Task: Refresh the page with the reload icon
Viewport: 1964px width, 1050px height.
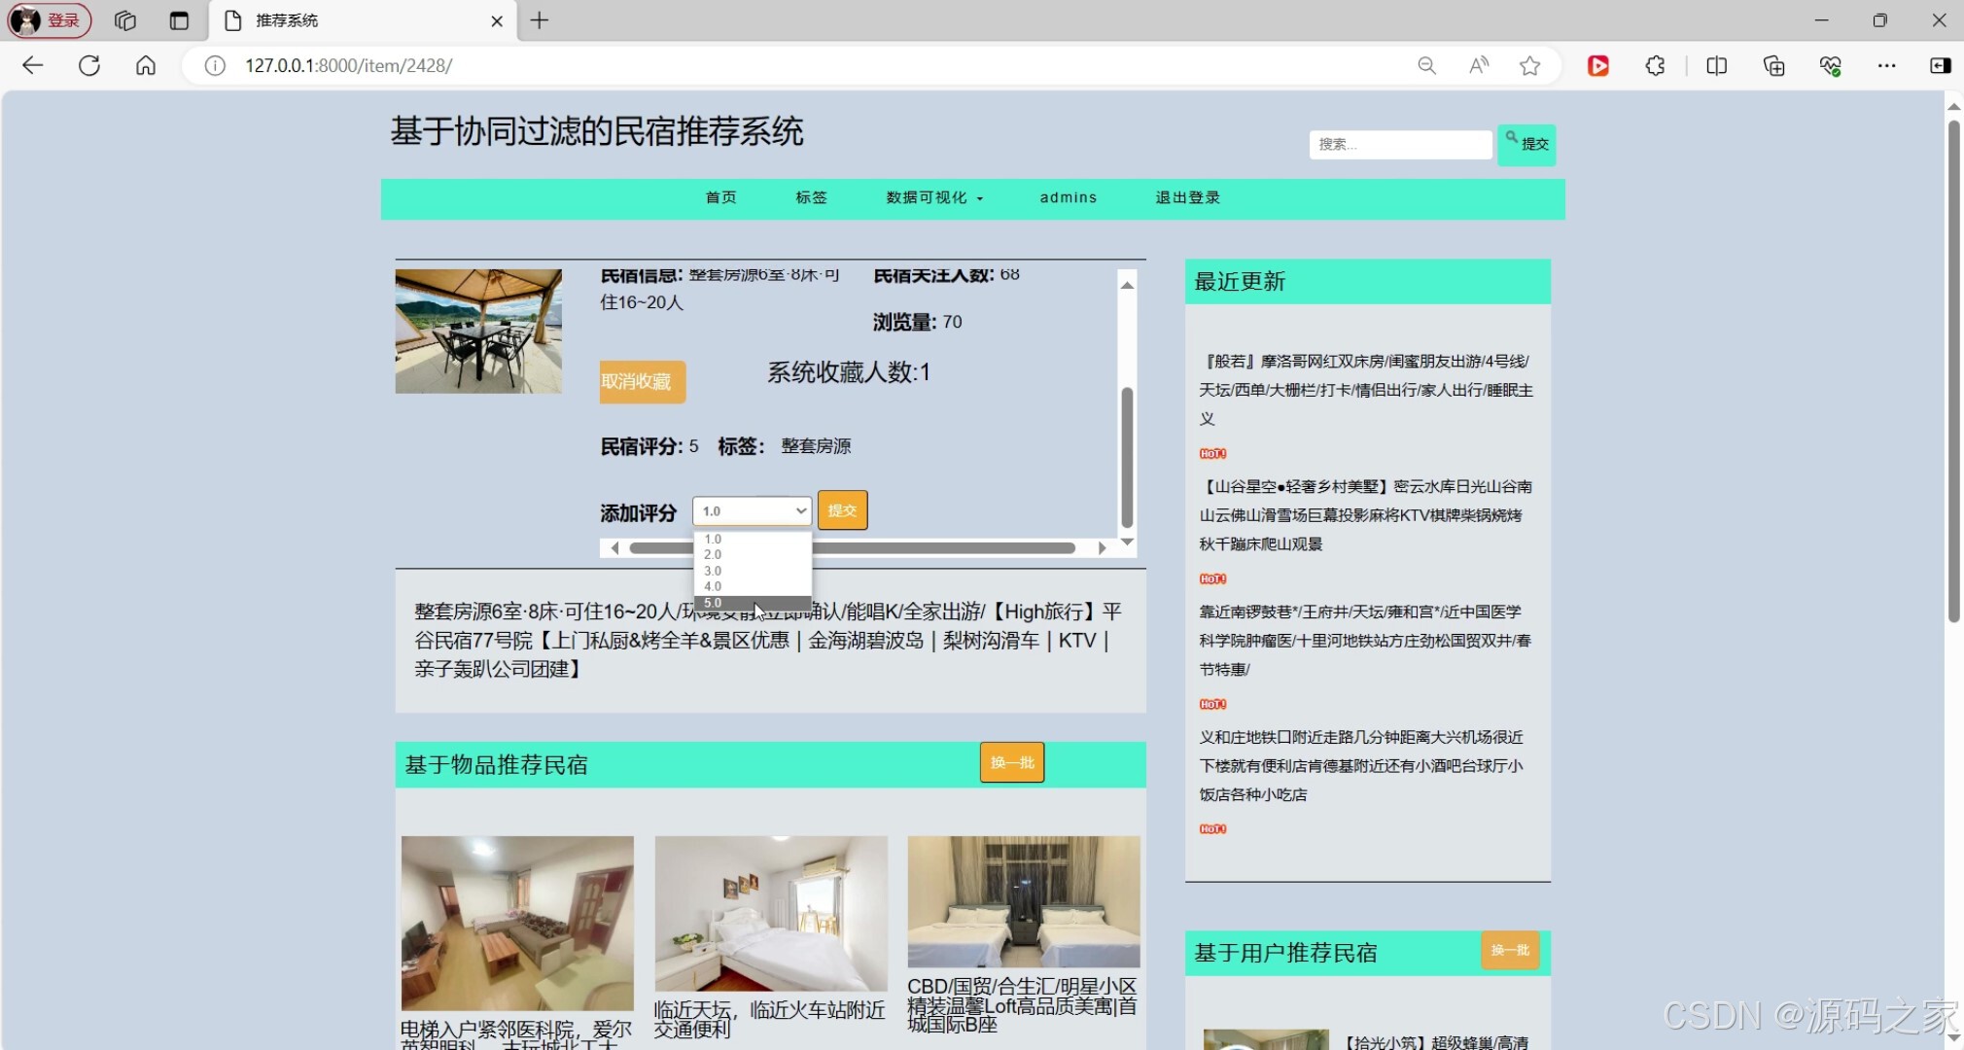Action: coord(88,65)
